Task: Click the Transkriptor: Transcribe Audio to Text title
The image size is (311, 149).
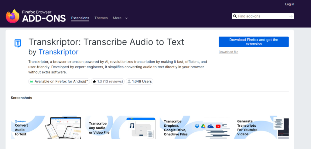Action: point(106,42)
